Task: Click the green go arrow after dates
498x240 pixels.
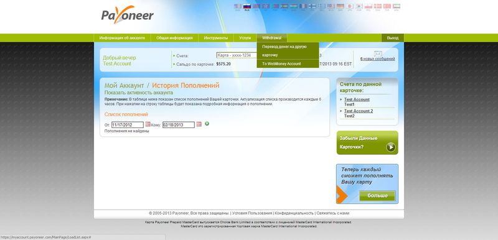Action: [x=207, y=124]
